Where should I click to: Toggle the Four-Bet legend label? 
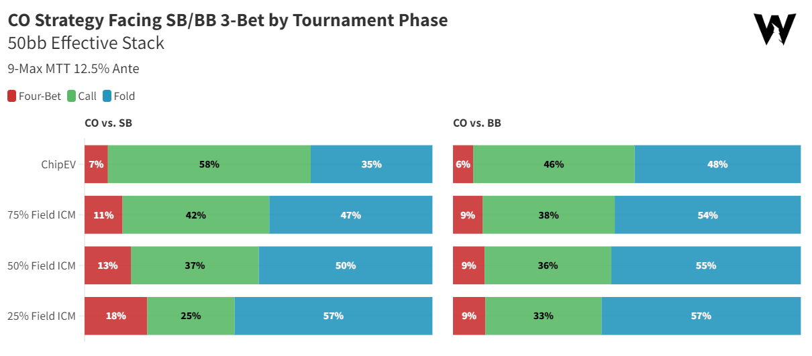click(40, 96)
